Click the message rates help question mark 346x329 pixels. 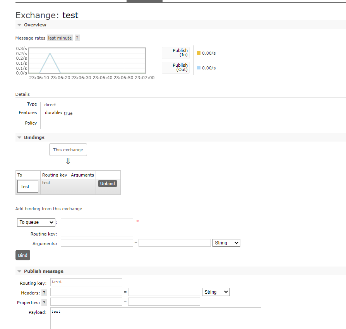pos(77,38)
